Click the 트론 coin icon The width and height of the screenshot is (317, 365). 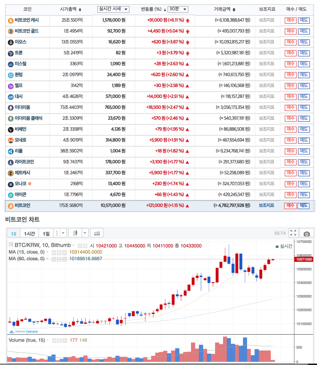[x=11, y=53]
